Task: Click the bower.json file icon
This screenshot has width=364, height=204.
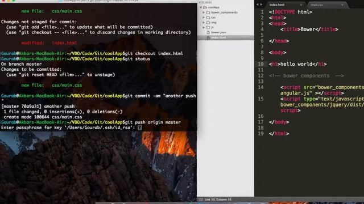Action: coord(208,33)
